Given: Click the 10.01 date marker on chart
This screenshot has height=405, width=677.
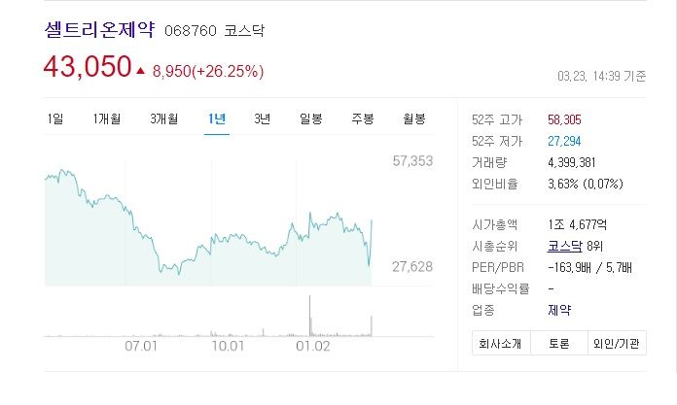Looking at the screenshot, I should (228, 346).
